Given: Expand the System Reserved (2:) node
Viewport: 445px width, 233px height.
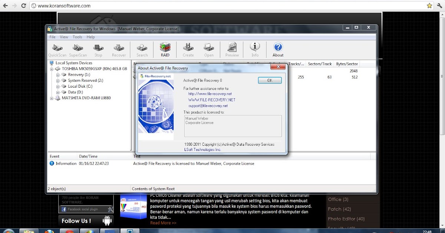Looking at the screenshot, I should pos(58,81).
